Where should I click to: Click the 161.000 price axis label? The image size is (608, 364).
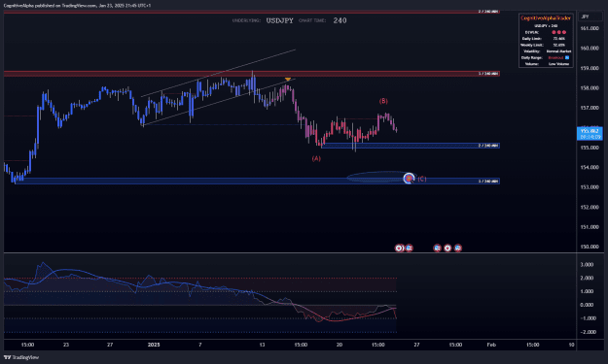590,28
